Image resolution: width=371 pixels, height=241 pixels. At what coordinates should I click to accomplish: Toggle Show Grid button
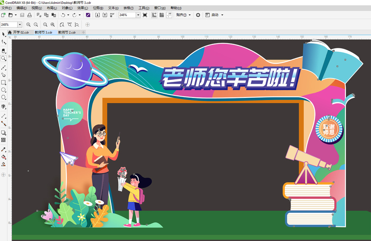(162, 15)
